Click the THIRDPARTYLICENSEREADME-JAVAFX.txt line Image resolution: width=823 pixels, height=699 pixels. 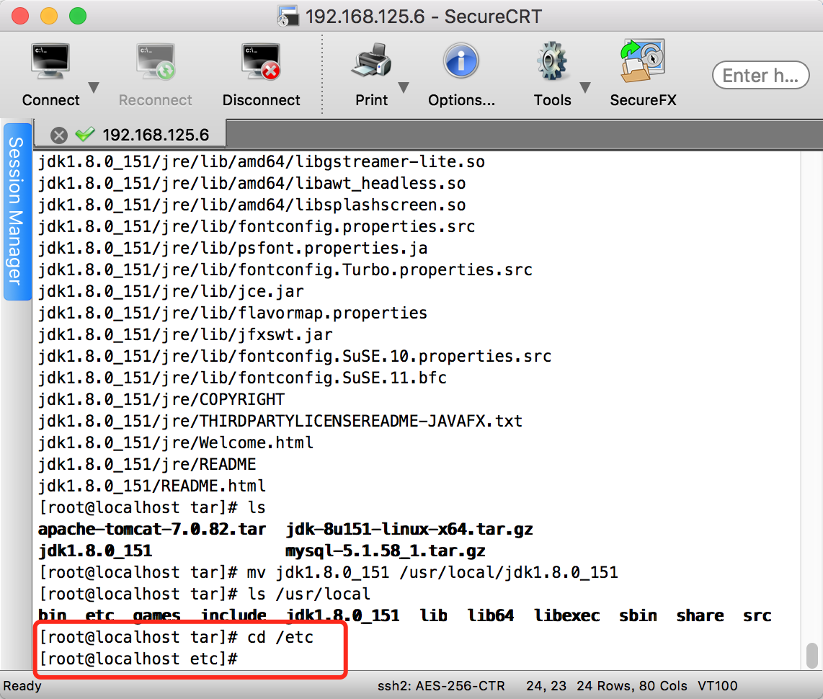(x=280, y=421)
